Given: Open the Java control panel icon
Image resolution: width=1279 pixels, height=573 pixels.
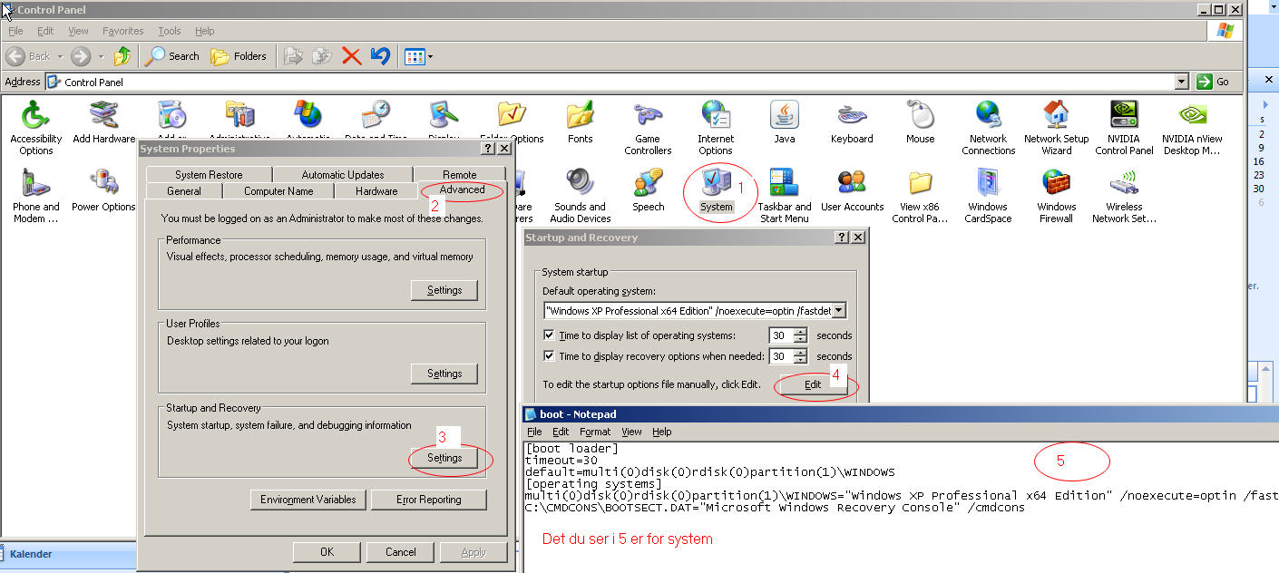Looking at the screenshot, I should coord(785,122).
